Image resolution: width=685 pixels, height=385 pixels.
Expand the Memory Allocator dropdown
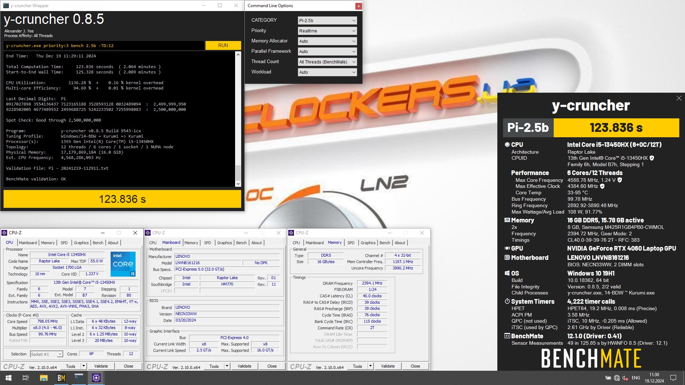[327, 41]
